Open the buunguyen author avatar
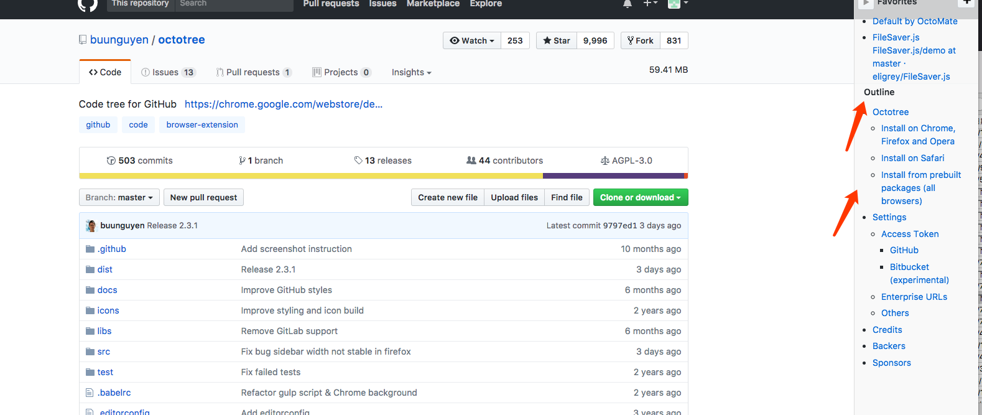 pyautogui.click(x=91, y=225)
